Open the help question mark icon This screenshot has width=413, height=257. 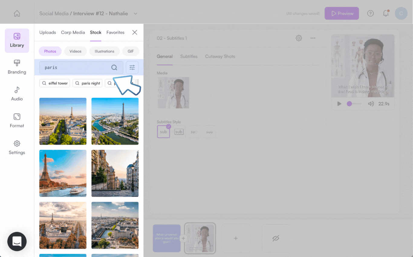tap(370, 14)
